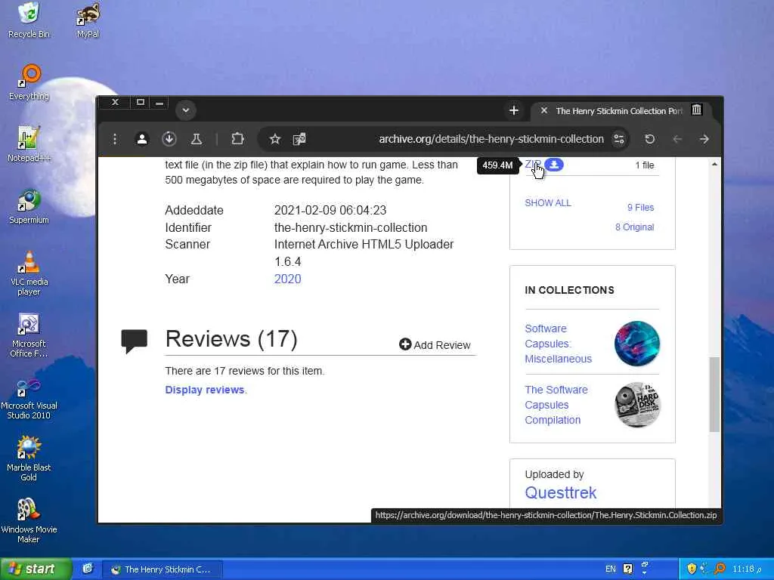
Task: Click the translate page icon
Action: coord(299,139)
